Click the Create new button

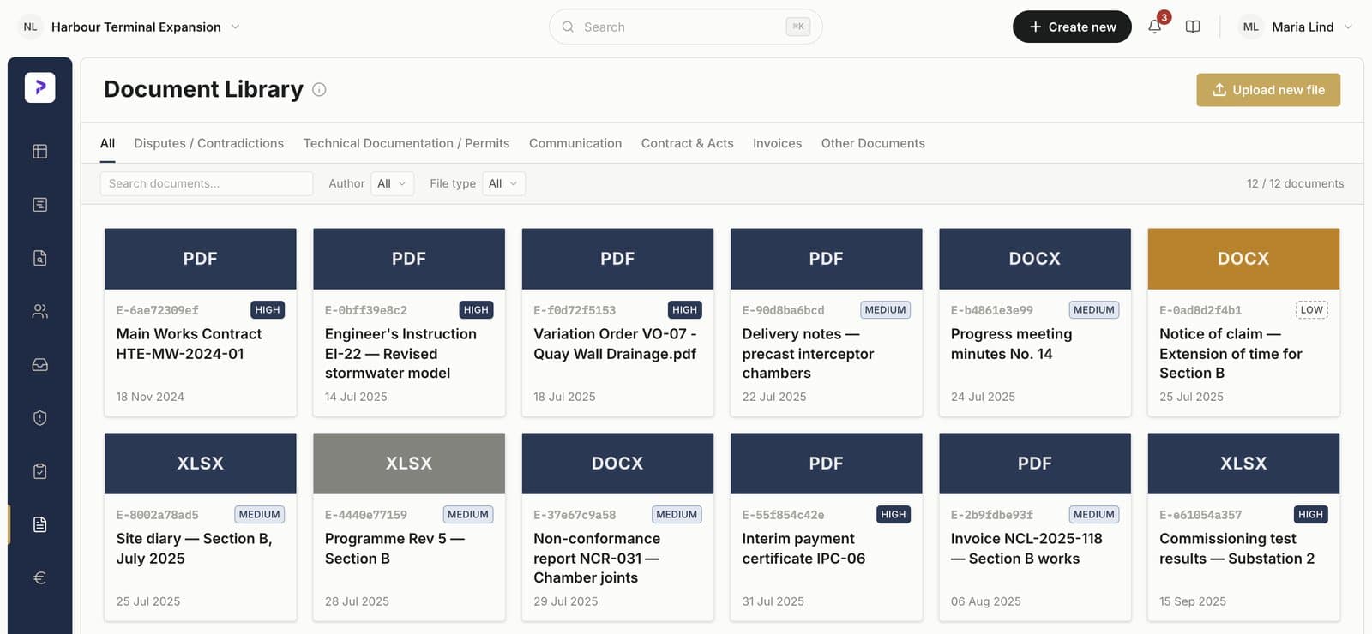click(x=1072, y=27)
